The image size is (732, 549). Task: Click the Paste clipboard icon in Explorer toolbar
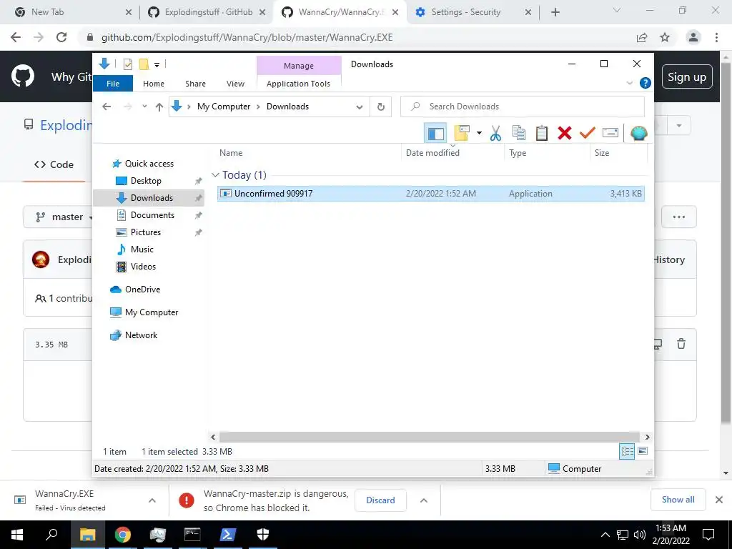(x=542, y=134)
